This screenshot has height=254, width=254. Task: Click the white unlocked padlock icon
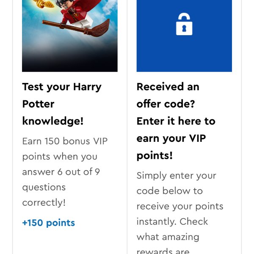(x=184, y=24)
